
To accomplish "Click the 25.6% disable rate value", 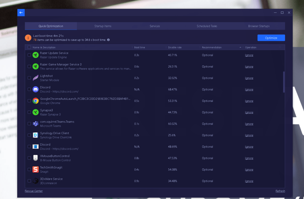I will tap(172, 135).
